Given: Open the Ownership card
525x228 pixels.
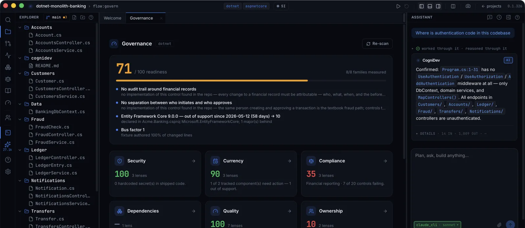Looking at the screenshot, I should coord(347,215).
